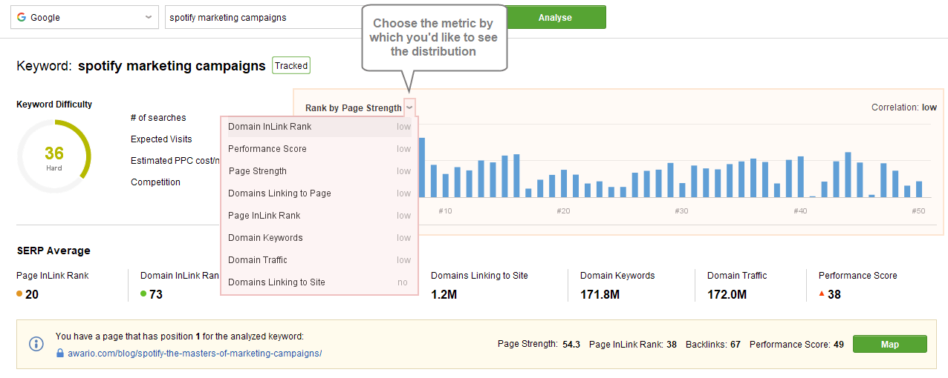Click the #30 axis label on chart
Image resolution: width=948 pixels, height=378 pixels.
(682, 211)
